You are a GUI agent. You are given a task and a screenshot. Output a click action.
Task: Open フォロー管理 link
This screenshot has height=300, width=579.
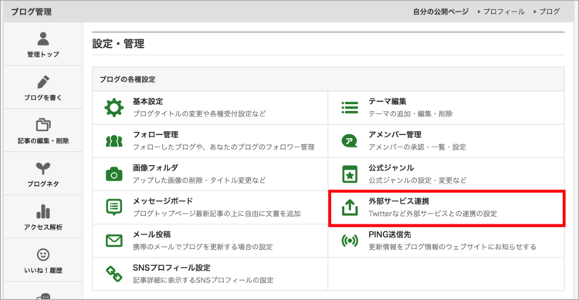click(155, 135)
